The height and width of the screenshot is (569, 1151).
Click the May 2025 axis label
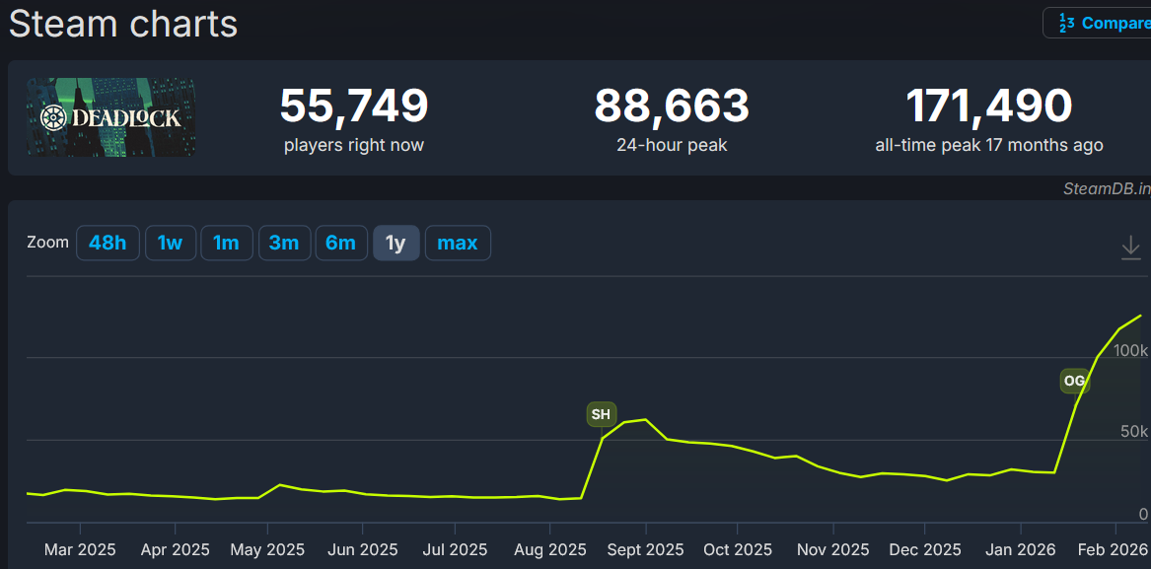pos(268,550)
